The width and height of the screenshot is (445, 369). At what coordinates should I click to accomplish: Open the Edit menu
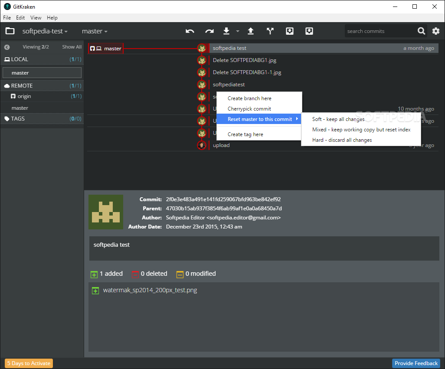pos(20,18)
